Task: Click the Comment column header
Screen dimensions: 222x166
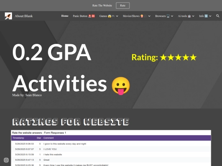Action: coord(49,138)
